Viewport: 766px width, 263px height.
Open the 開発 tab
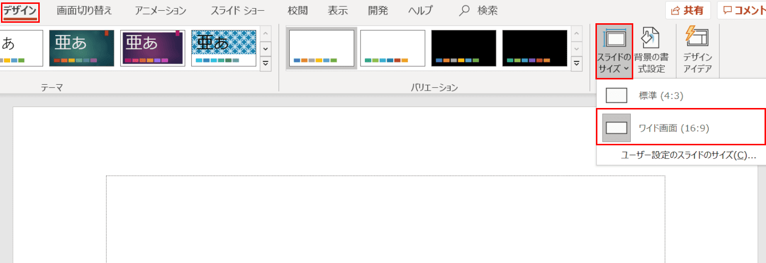(378, 11)
